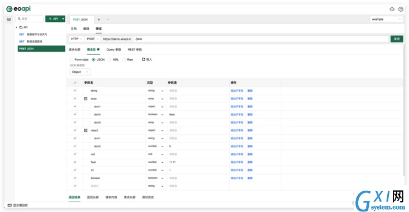Open the 请求内容 tab
Screen dimensions: 409x212
pos(111,197)
